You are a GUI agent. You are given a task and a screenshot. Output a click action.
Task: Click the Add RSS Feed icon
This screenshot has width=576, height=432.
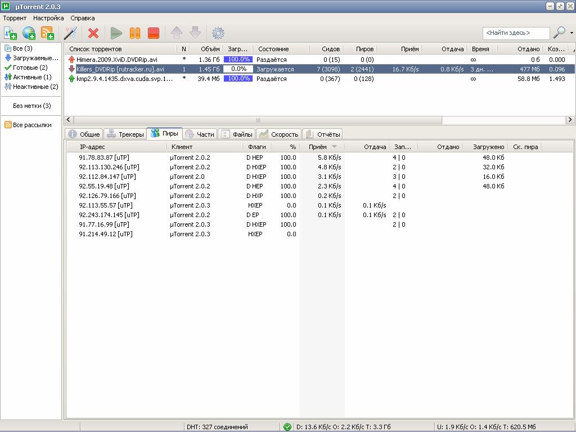(x=47, y=33)
